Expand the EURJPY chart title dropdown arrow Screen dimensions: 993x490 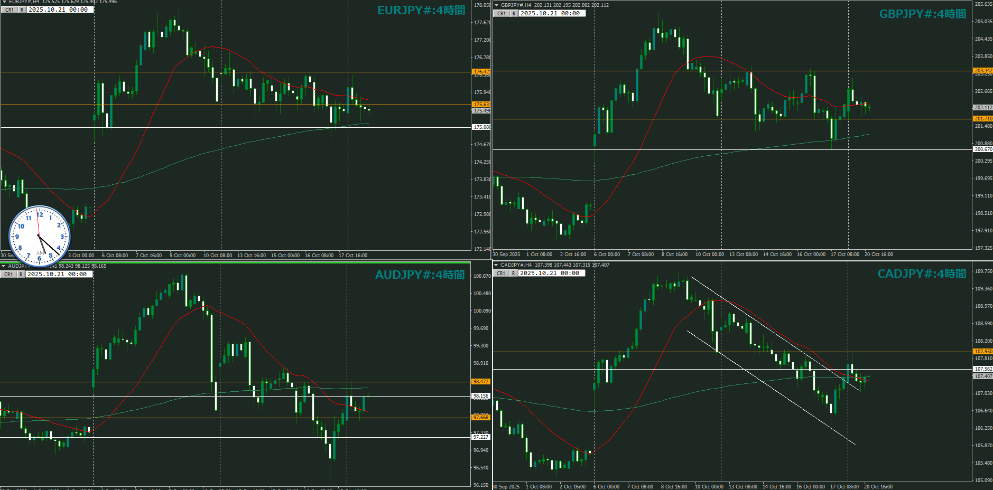point(4,2)
